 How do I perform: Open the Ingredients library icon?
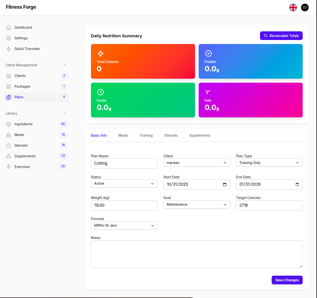tap(8, 124)
